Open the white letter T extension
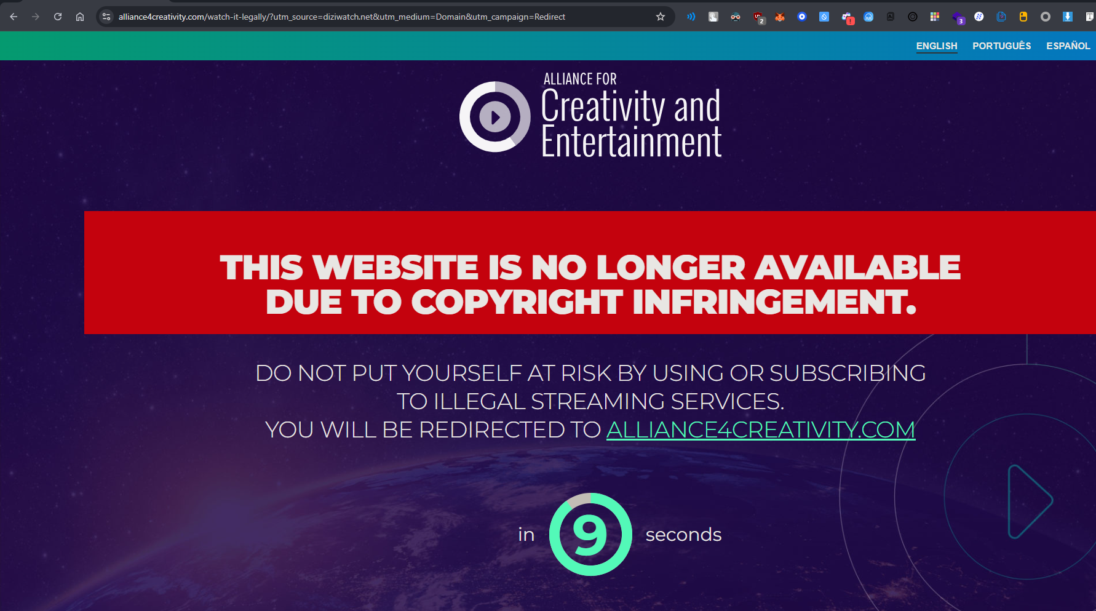This screenshot has width=1096, height=611. (1090, 17)
